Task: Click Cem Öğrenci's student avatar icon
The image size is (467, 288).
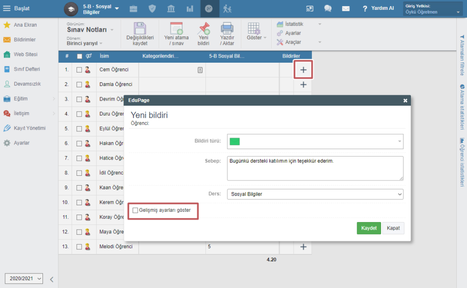Action: pyautogui.click(x=88, y=70)
